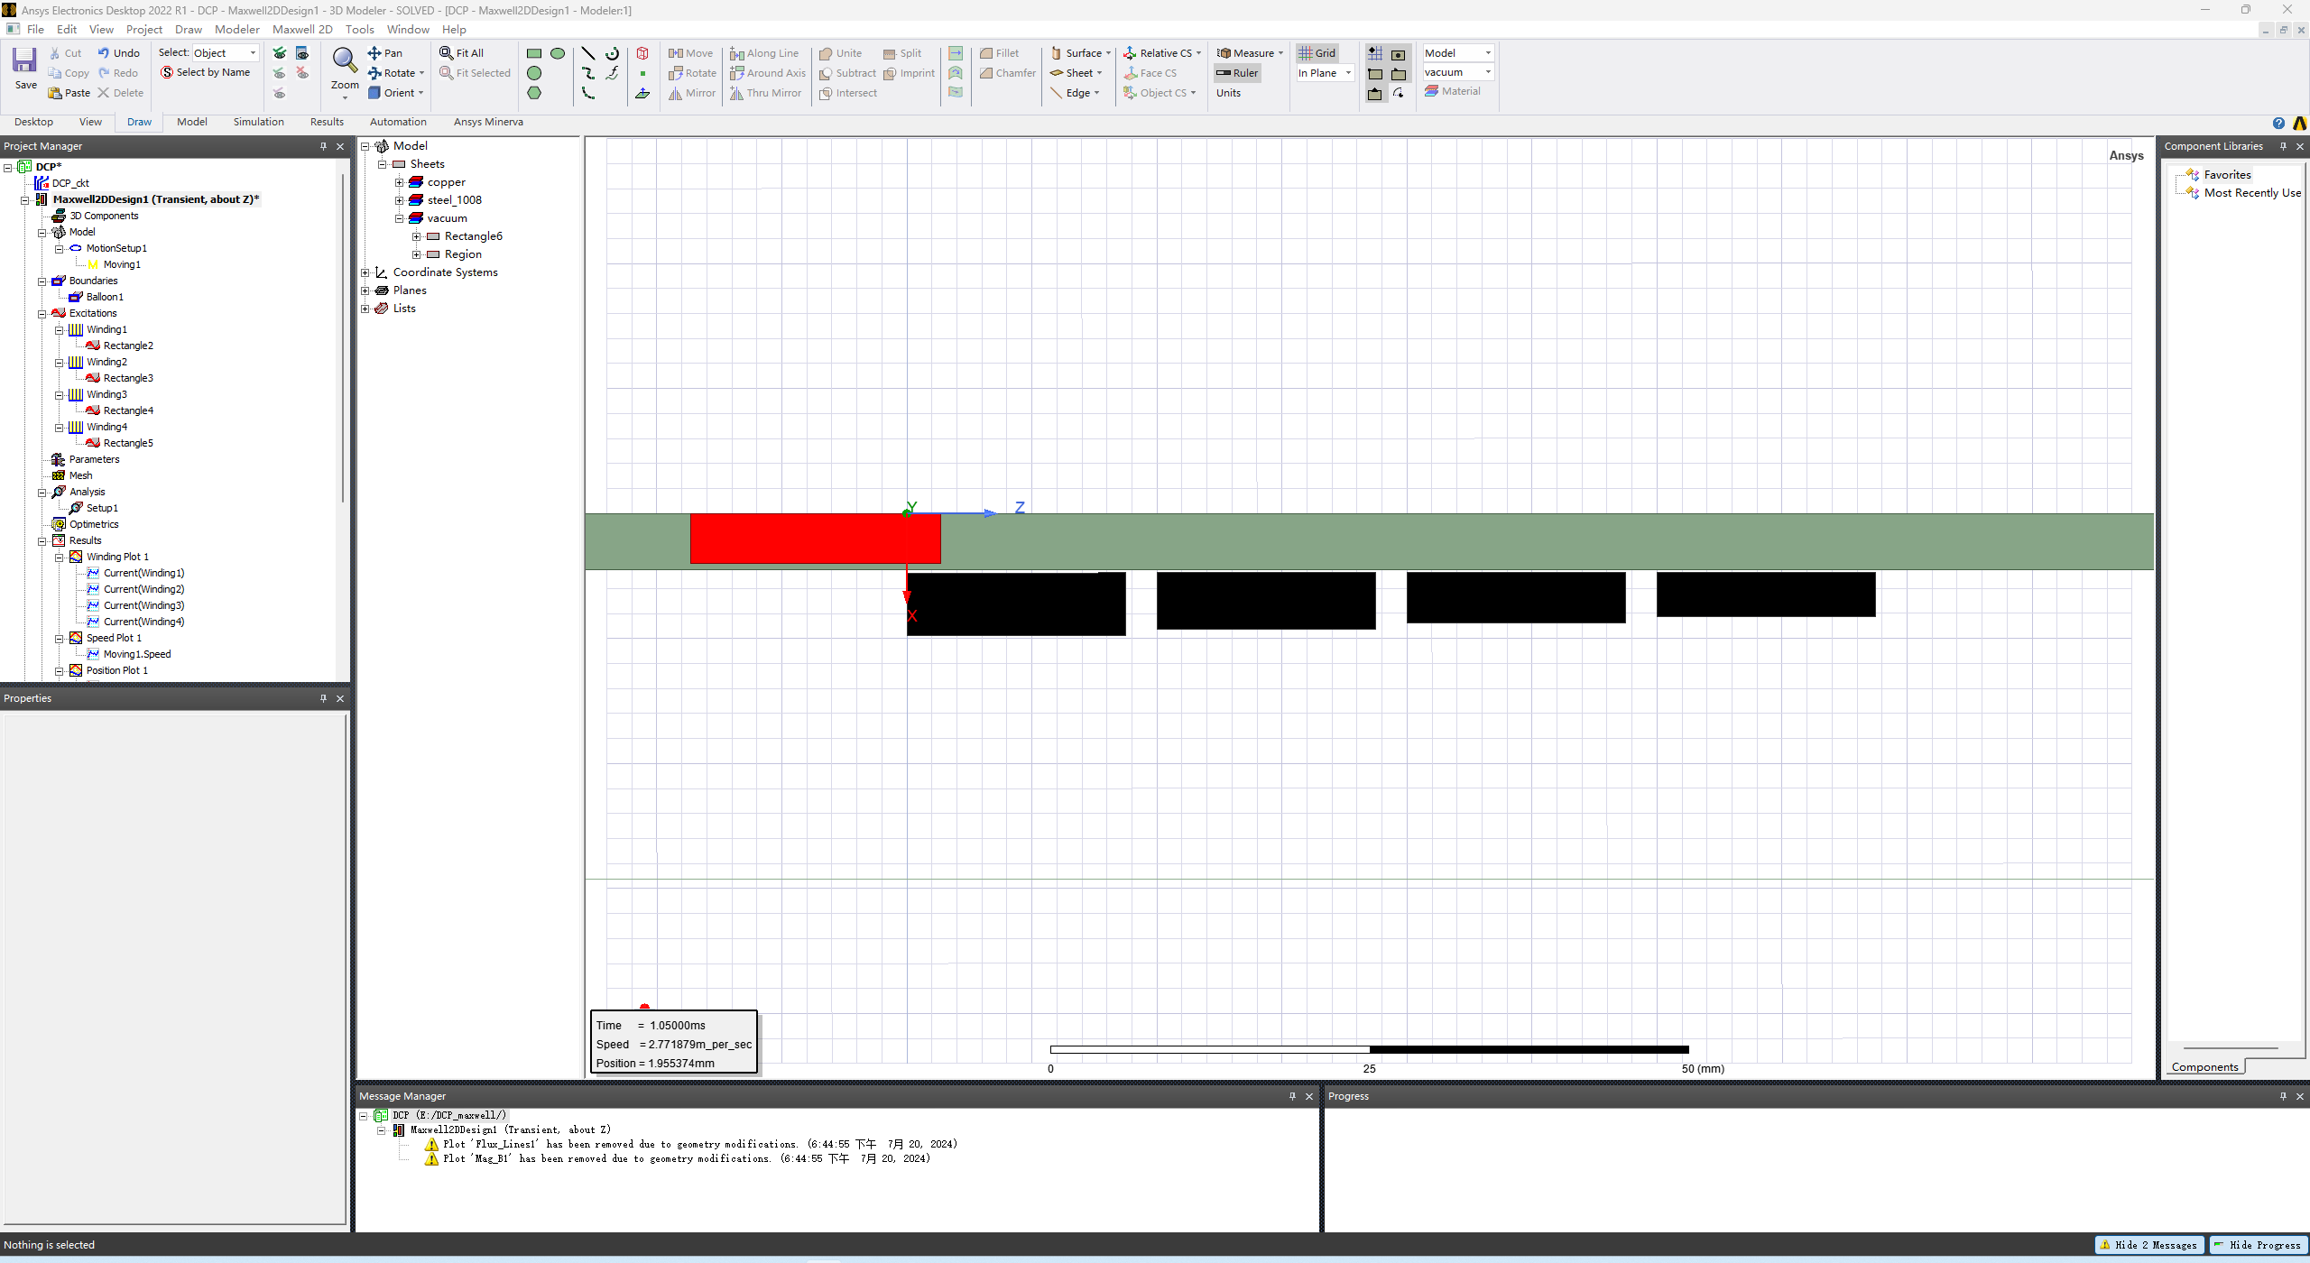This screenshot has height=1263, width=2310.
Task: Click the Save icon in the toolbar
Action: [x=24, y=60]
